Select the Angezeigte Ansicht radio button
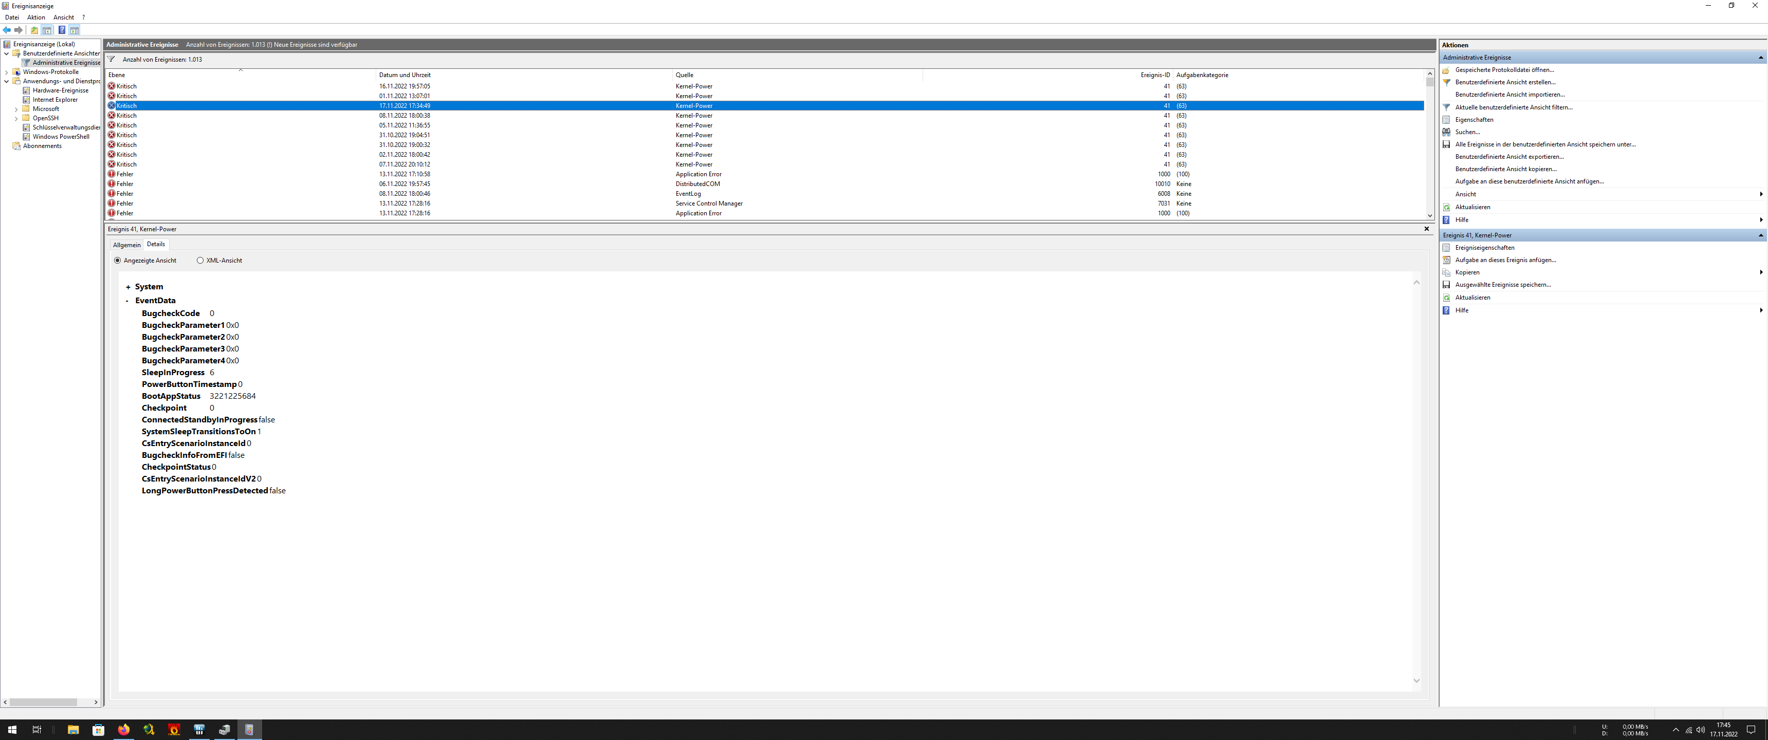Viewport: 1768px width, 740px height. tap(117, 261)
